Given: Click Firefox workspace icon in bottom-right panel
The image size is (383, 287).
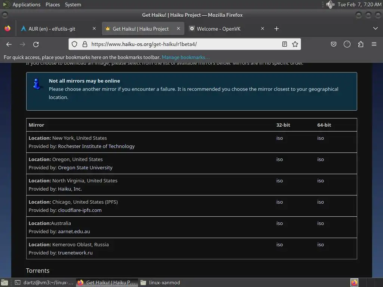Looking at the screenshot, I should point(354,283).
